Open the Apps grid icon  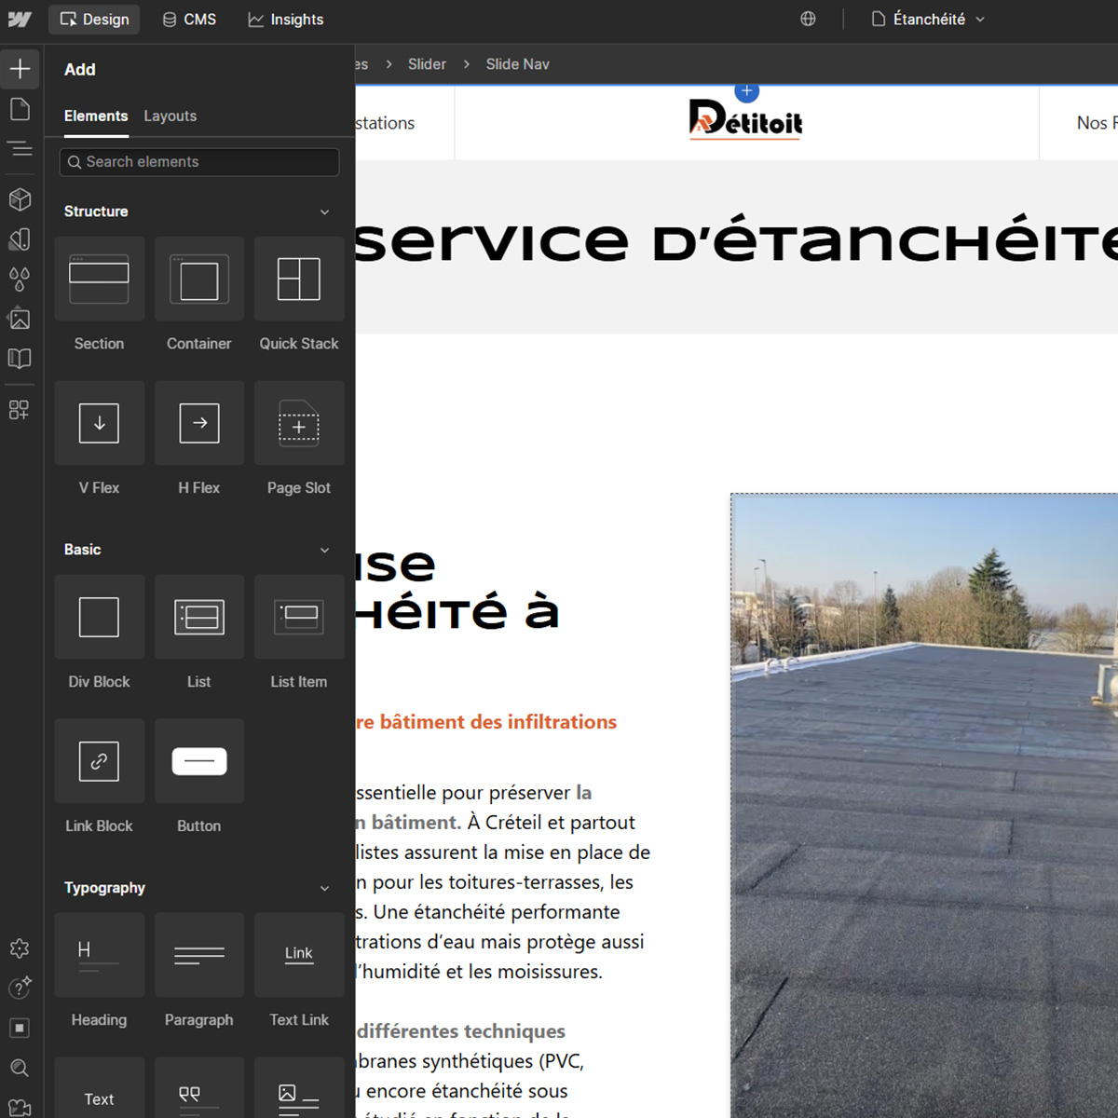[20, 410]
